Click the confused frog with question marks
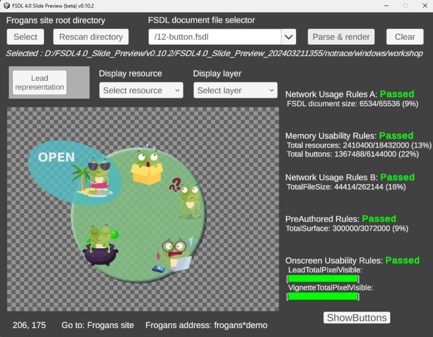Viewport: 433px width, 337px height. (186, 198)
